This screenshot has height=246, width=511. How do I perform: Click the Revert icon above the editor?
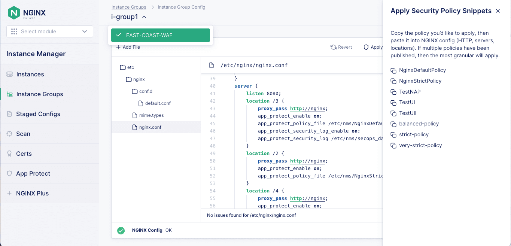(332, 47)
